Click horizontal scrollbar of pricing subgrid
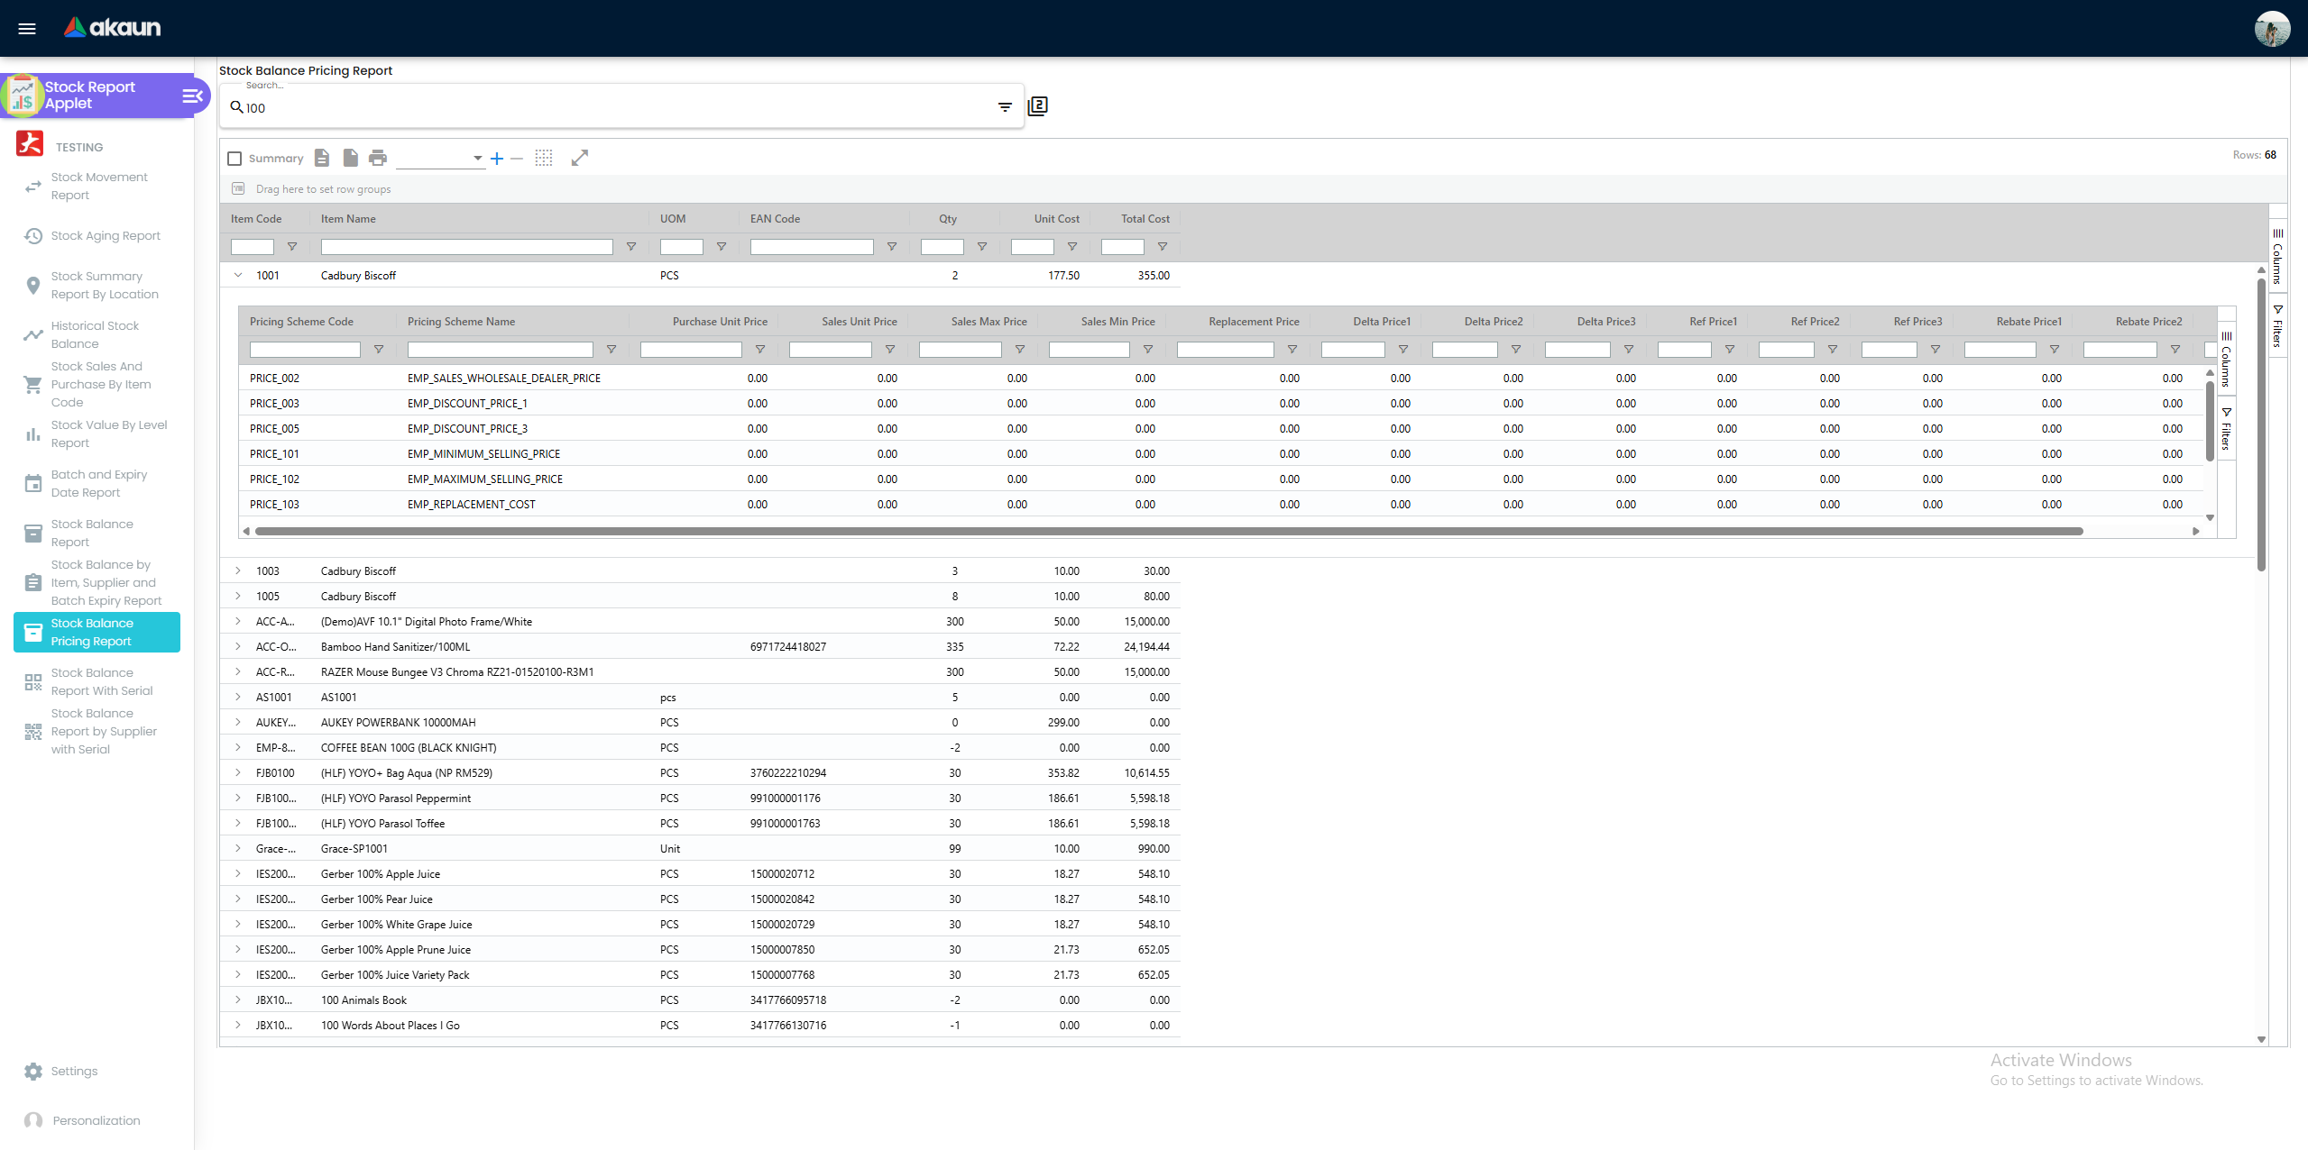Screen dimensions: 2308x1150 coord(1169,532)
